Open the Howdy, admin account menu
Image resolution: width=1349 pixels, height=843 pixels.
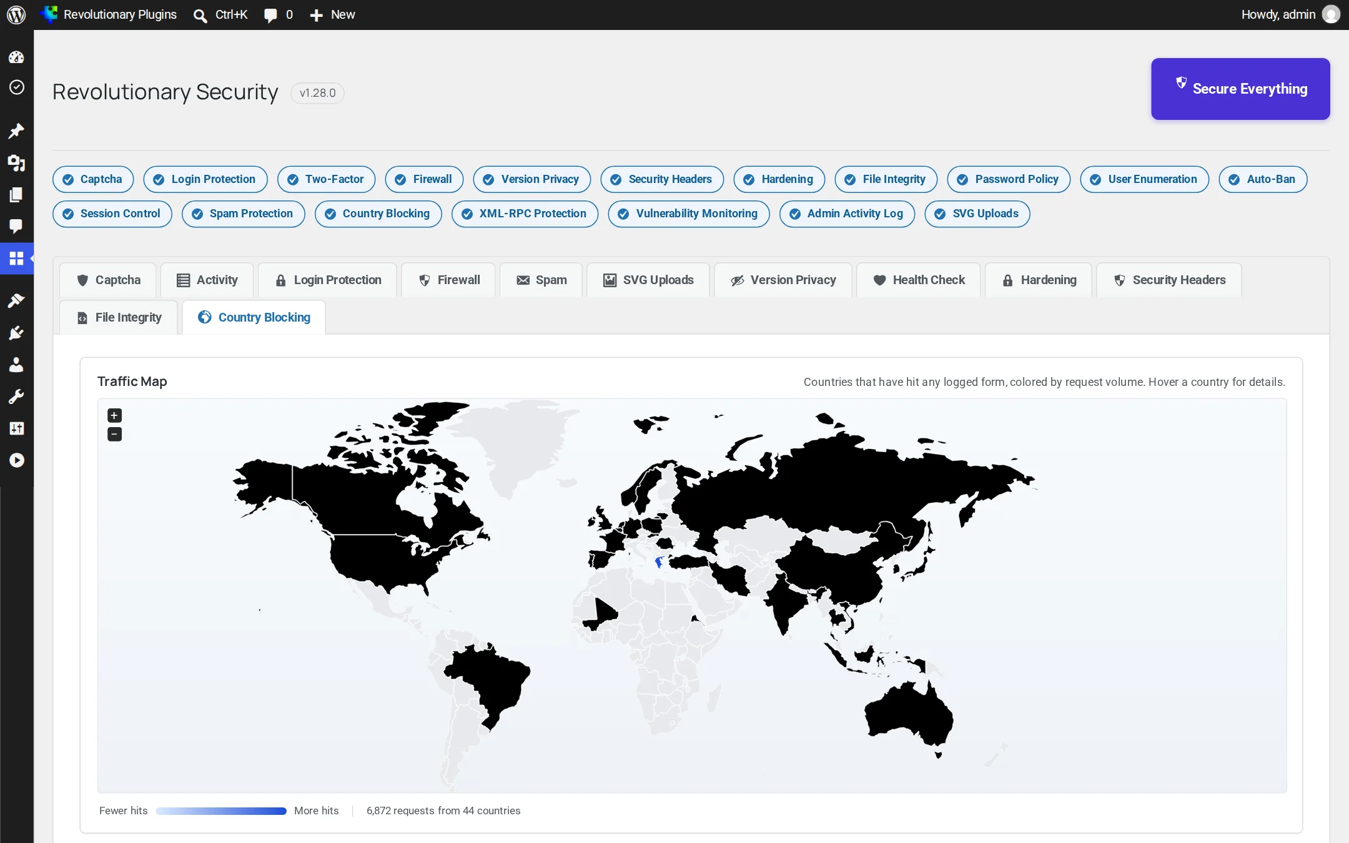point(1290,14)
